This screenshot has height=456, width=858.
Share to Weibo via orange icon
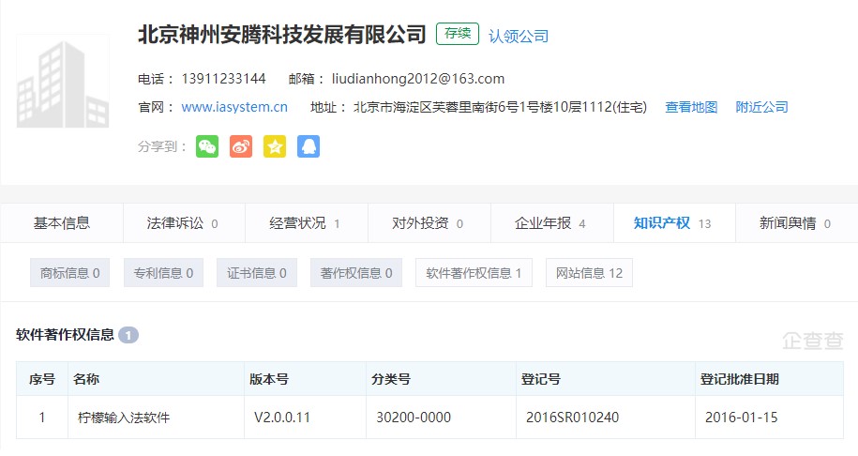click(241, 146)
